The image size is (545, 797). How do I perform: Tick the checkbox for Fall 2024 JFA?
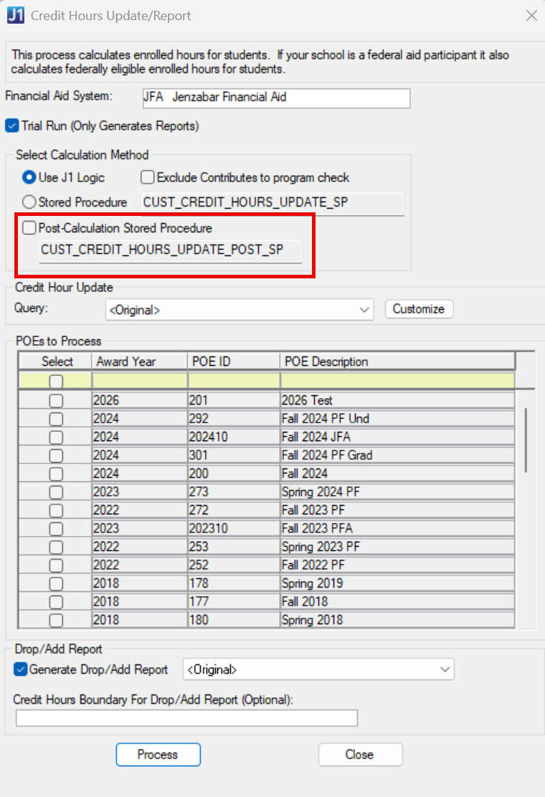pos(55,437)
